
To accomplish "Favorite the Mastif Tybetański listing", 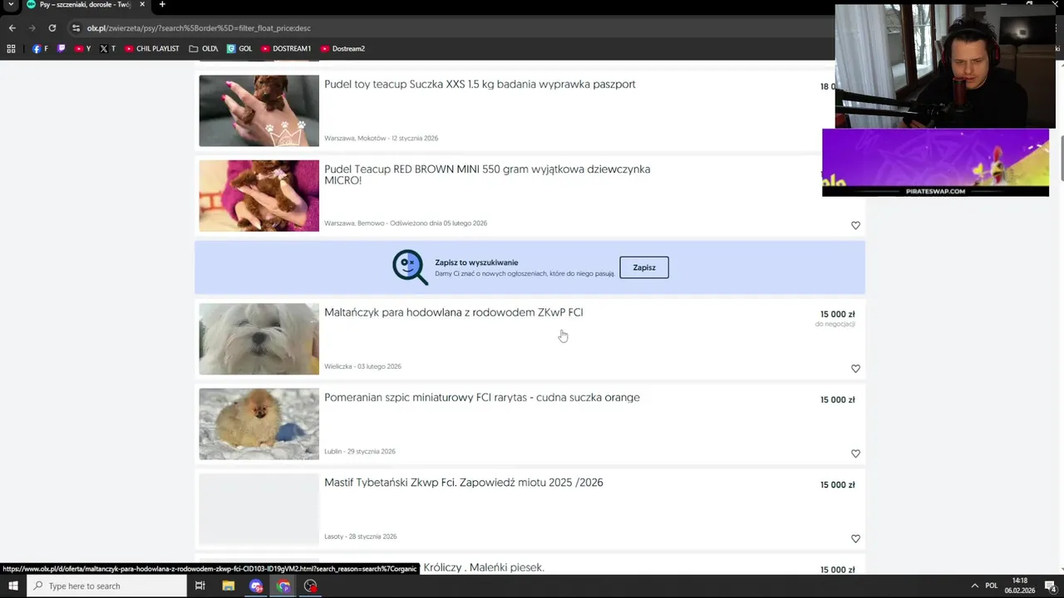I will (855, 539).
